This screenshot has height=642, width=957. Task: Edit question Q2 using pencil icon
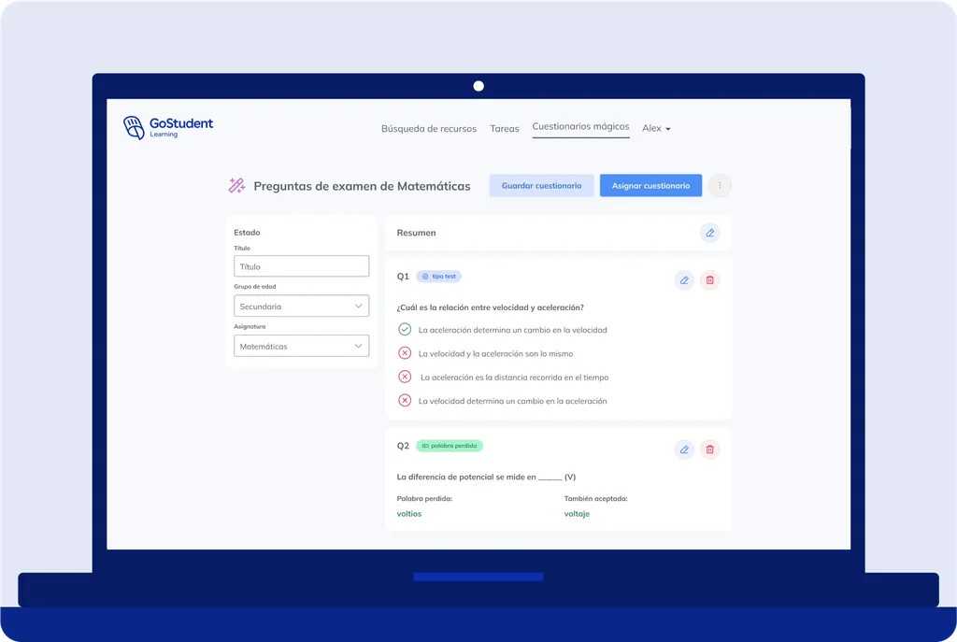[684, 449]
